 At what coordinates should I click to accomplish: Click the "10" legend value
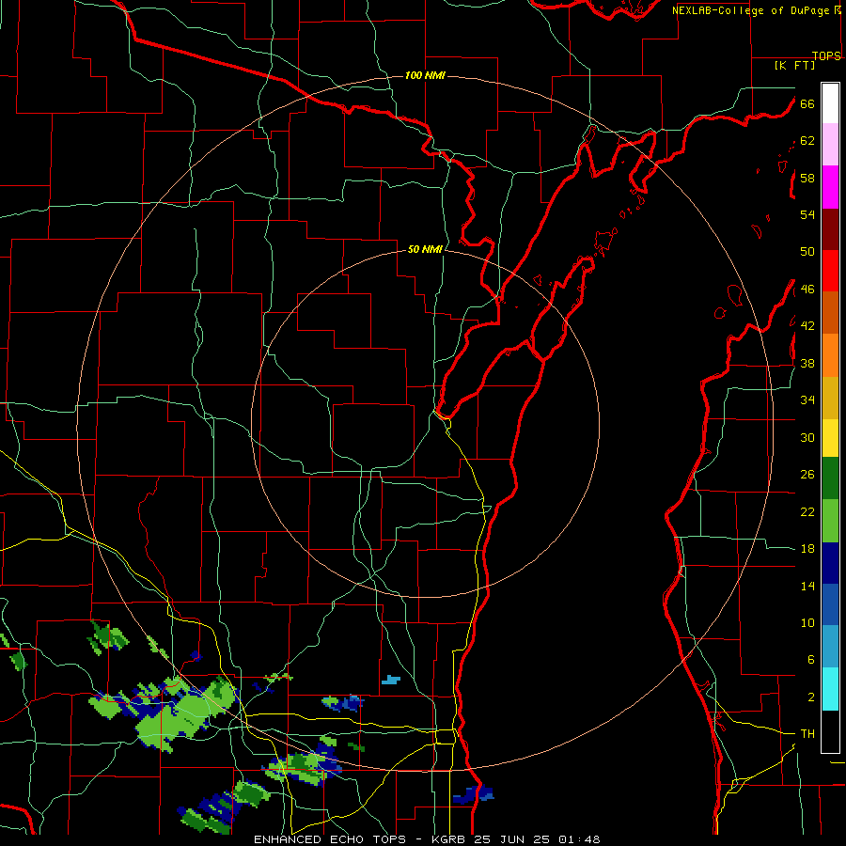click(807, 623)
